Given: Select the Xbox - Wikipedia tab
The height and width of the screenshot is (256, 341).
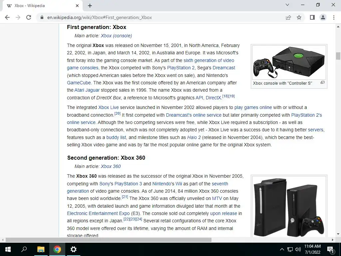Looking at the screenshot, I should click(43, 6).
